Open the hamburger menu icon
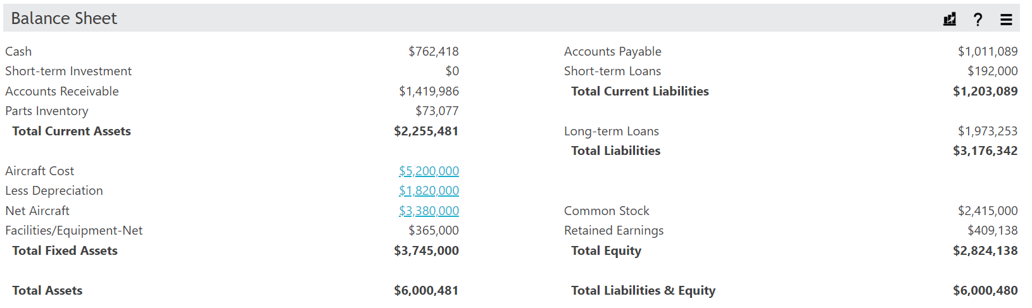 click(x=1006, y=20)
